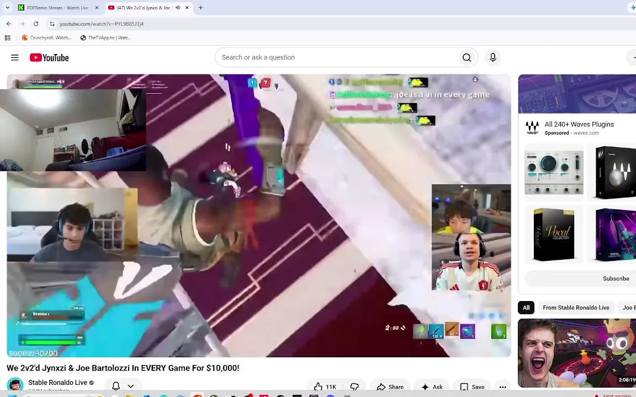Expand notification options chevron
Viewport: 636px width, 397px height.
[x=131, y=386]
